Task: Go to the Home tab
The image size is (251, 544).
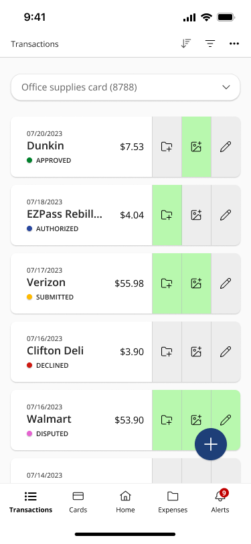Action: point(125,502)
